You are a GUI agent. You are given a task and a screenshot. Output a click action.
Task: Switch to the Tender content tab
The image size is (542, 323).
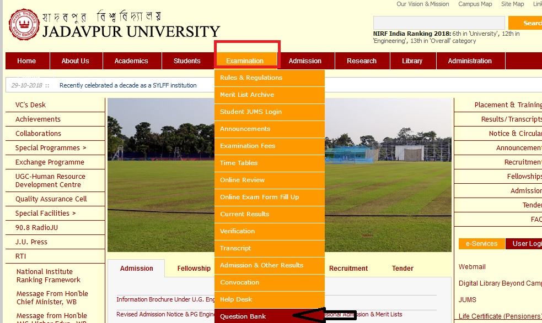tap(403, 269)
